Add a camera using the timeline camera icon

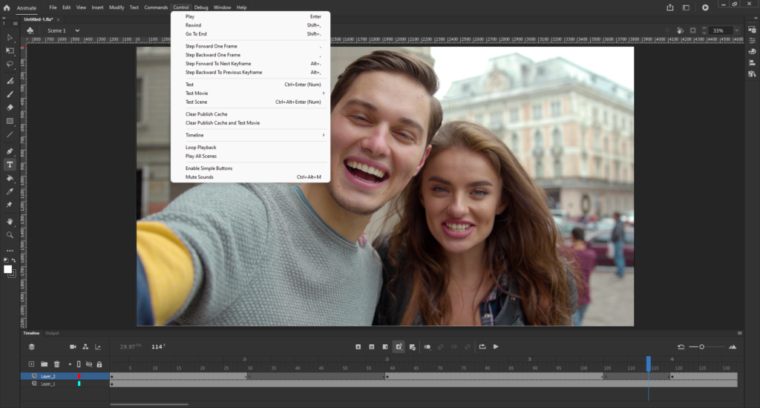click(x=73, y=346)
